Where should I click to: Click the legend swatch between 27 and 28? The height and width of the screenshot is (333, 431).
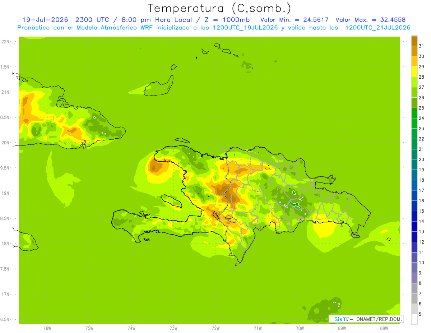click(414, 82)
